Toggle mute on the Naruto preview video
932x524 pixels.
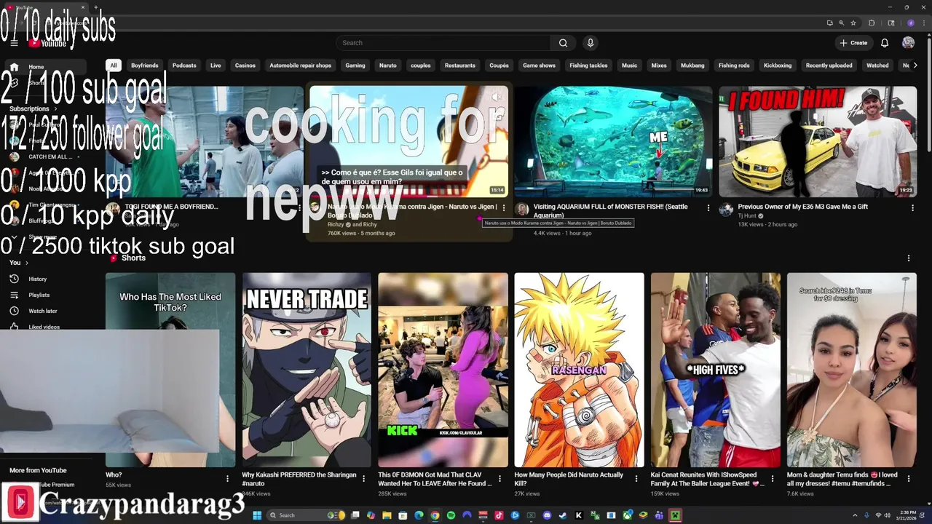(x=497, y=97)
